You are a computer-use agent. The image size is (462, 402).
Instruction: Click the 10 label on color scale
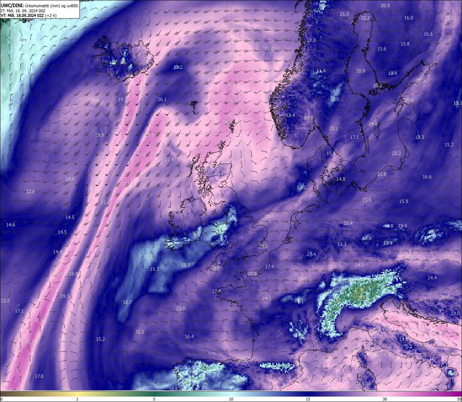[231, 399]
